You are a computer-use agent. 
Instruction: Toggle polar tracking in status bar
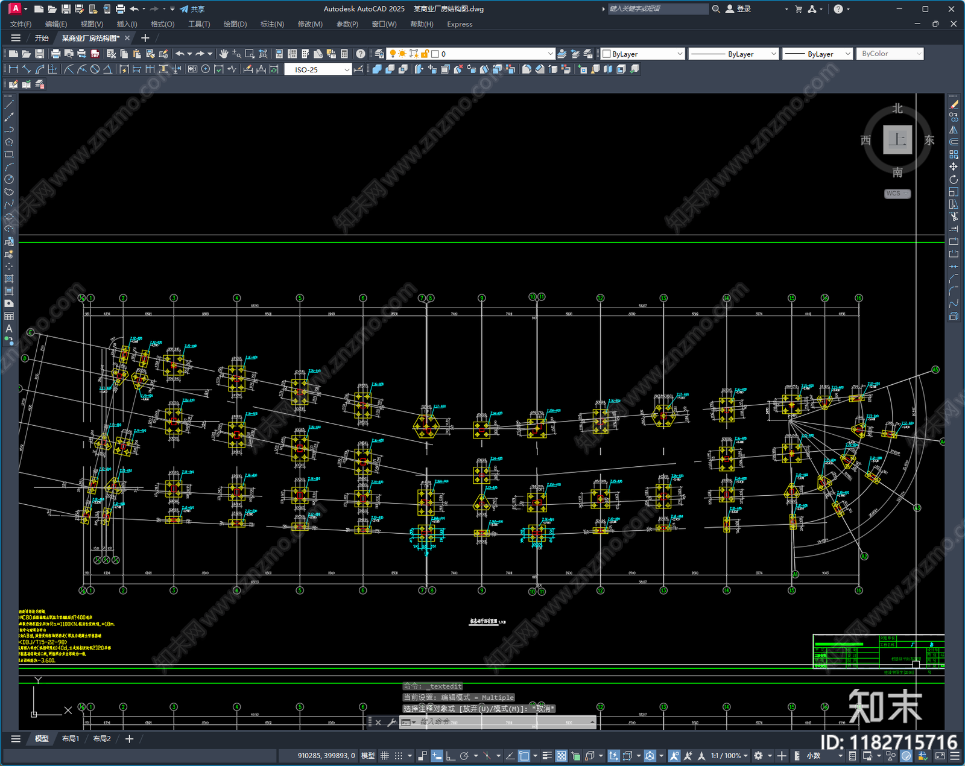click(x=464, y=756)
